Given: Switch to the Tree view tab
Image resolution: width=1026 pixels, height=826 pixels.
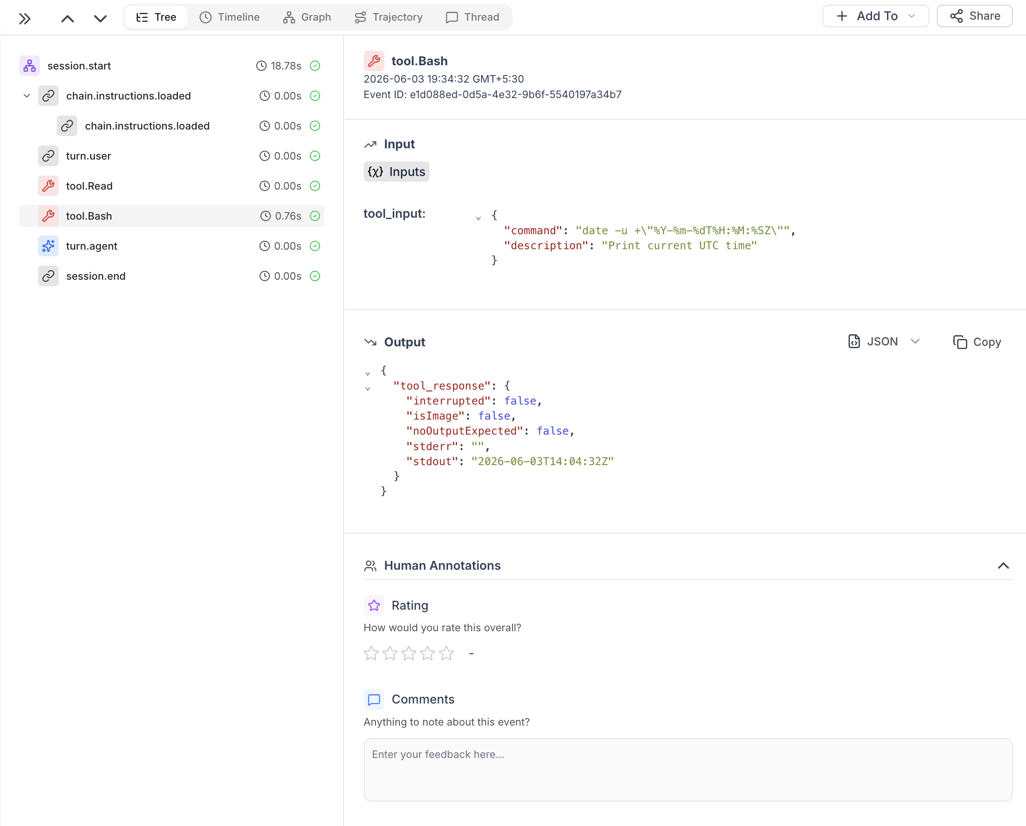Looking at the screenshot, I should 156,17.
